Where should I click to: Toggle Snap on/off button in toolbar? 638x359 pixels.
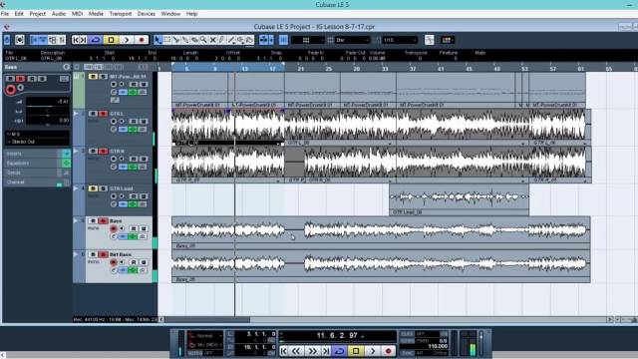[283, 40]
